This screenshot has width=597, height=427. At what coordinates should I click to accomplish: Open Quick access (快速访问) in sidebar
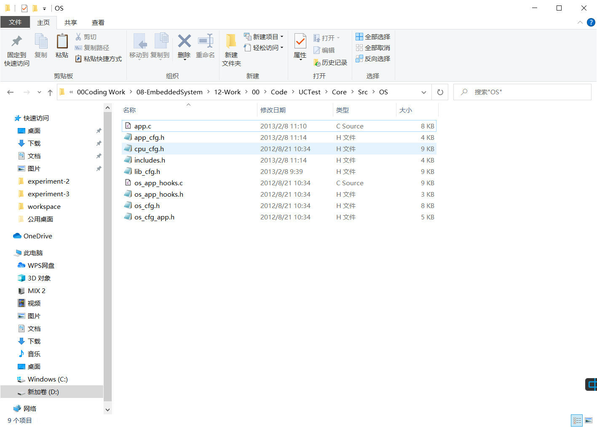tap(32, 118)
